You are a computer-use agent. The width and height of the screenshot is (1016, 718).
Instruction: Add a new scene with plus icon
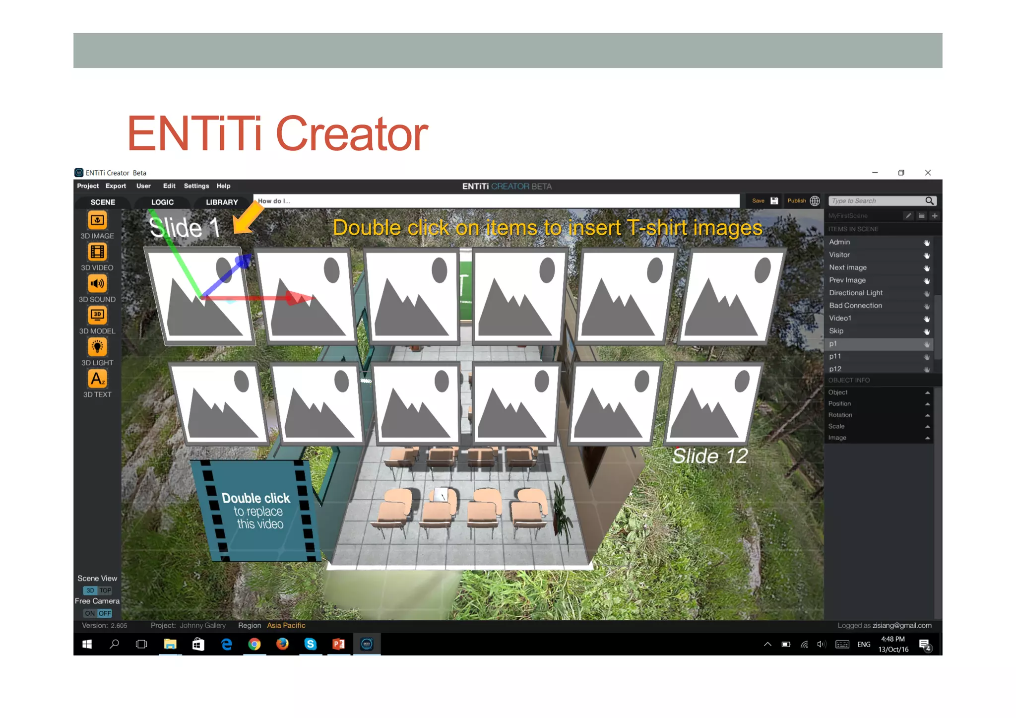pyautogui.click(x=935, y=216)
